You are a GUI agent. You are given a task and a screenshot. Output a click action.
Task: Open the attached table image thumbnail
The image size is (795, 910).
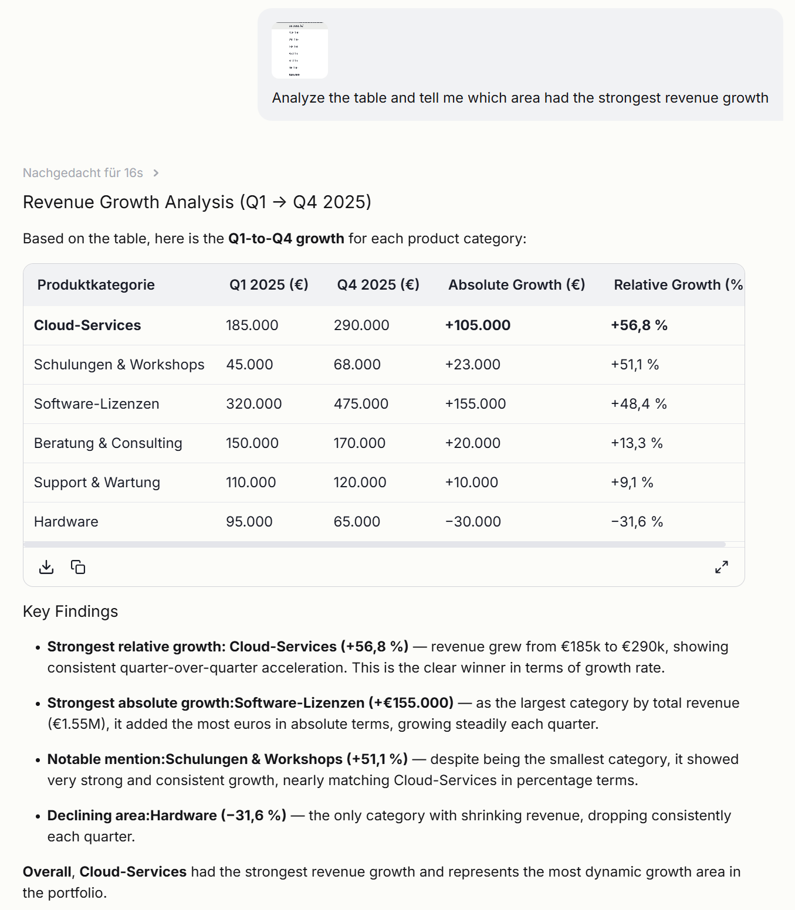300,50
